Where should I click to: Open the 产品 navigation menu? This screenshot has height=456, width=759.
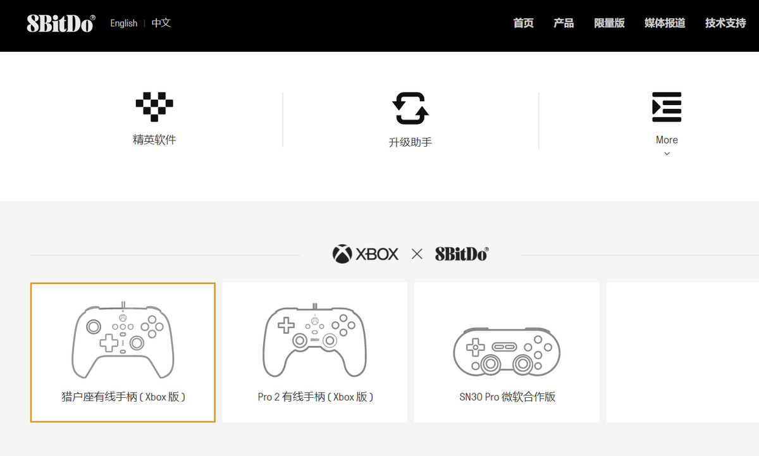pyautogui.click(x=564, y=23)
